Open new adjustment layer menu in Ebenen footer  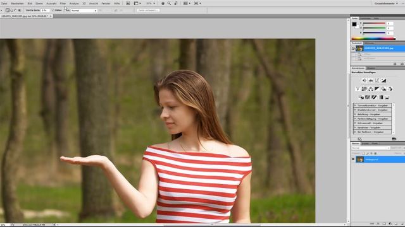point(390,224)
